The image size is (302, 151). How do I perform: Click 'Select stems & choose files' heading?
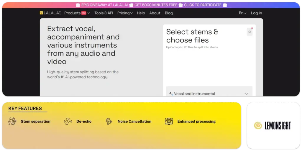192,36
